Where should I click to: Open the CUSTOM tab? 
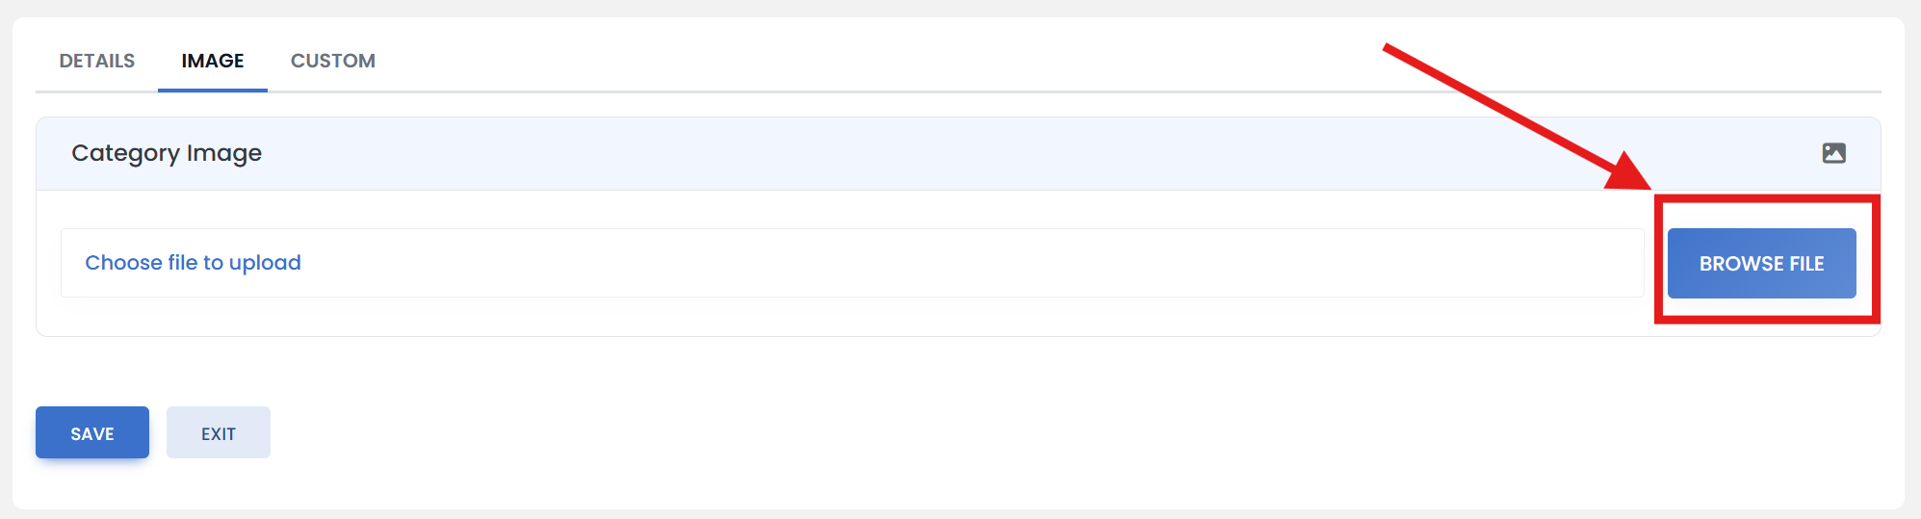coord(333,61)
